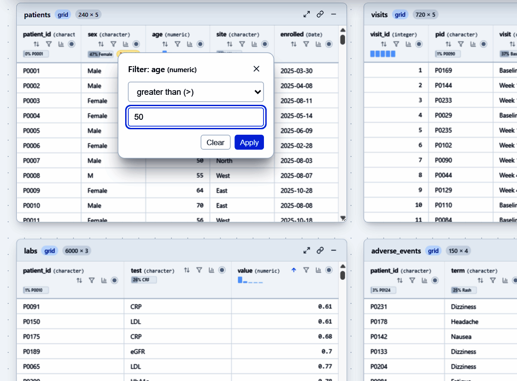517x381 pixels.
Task: Toggle the patients site column radio marker
Action: 265,44
